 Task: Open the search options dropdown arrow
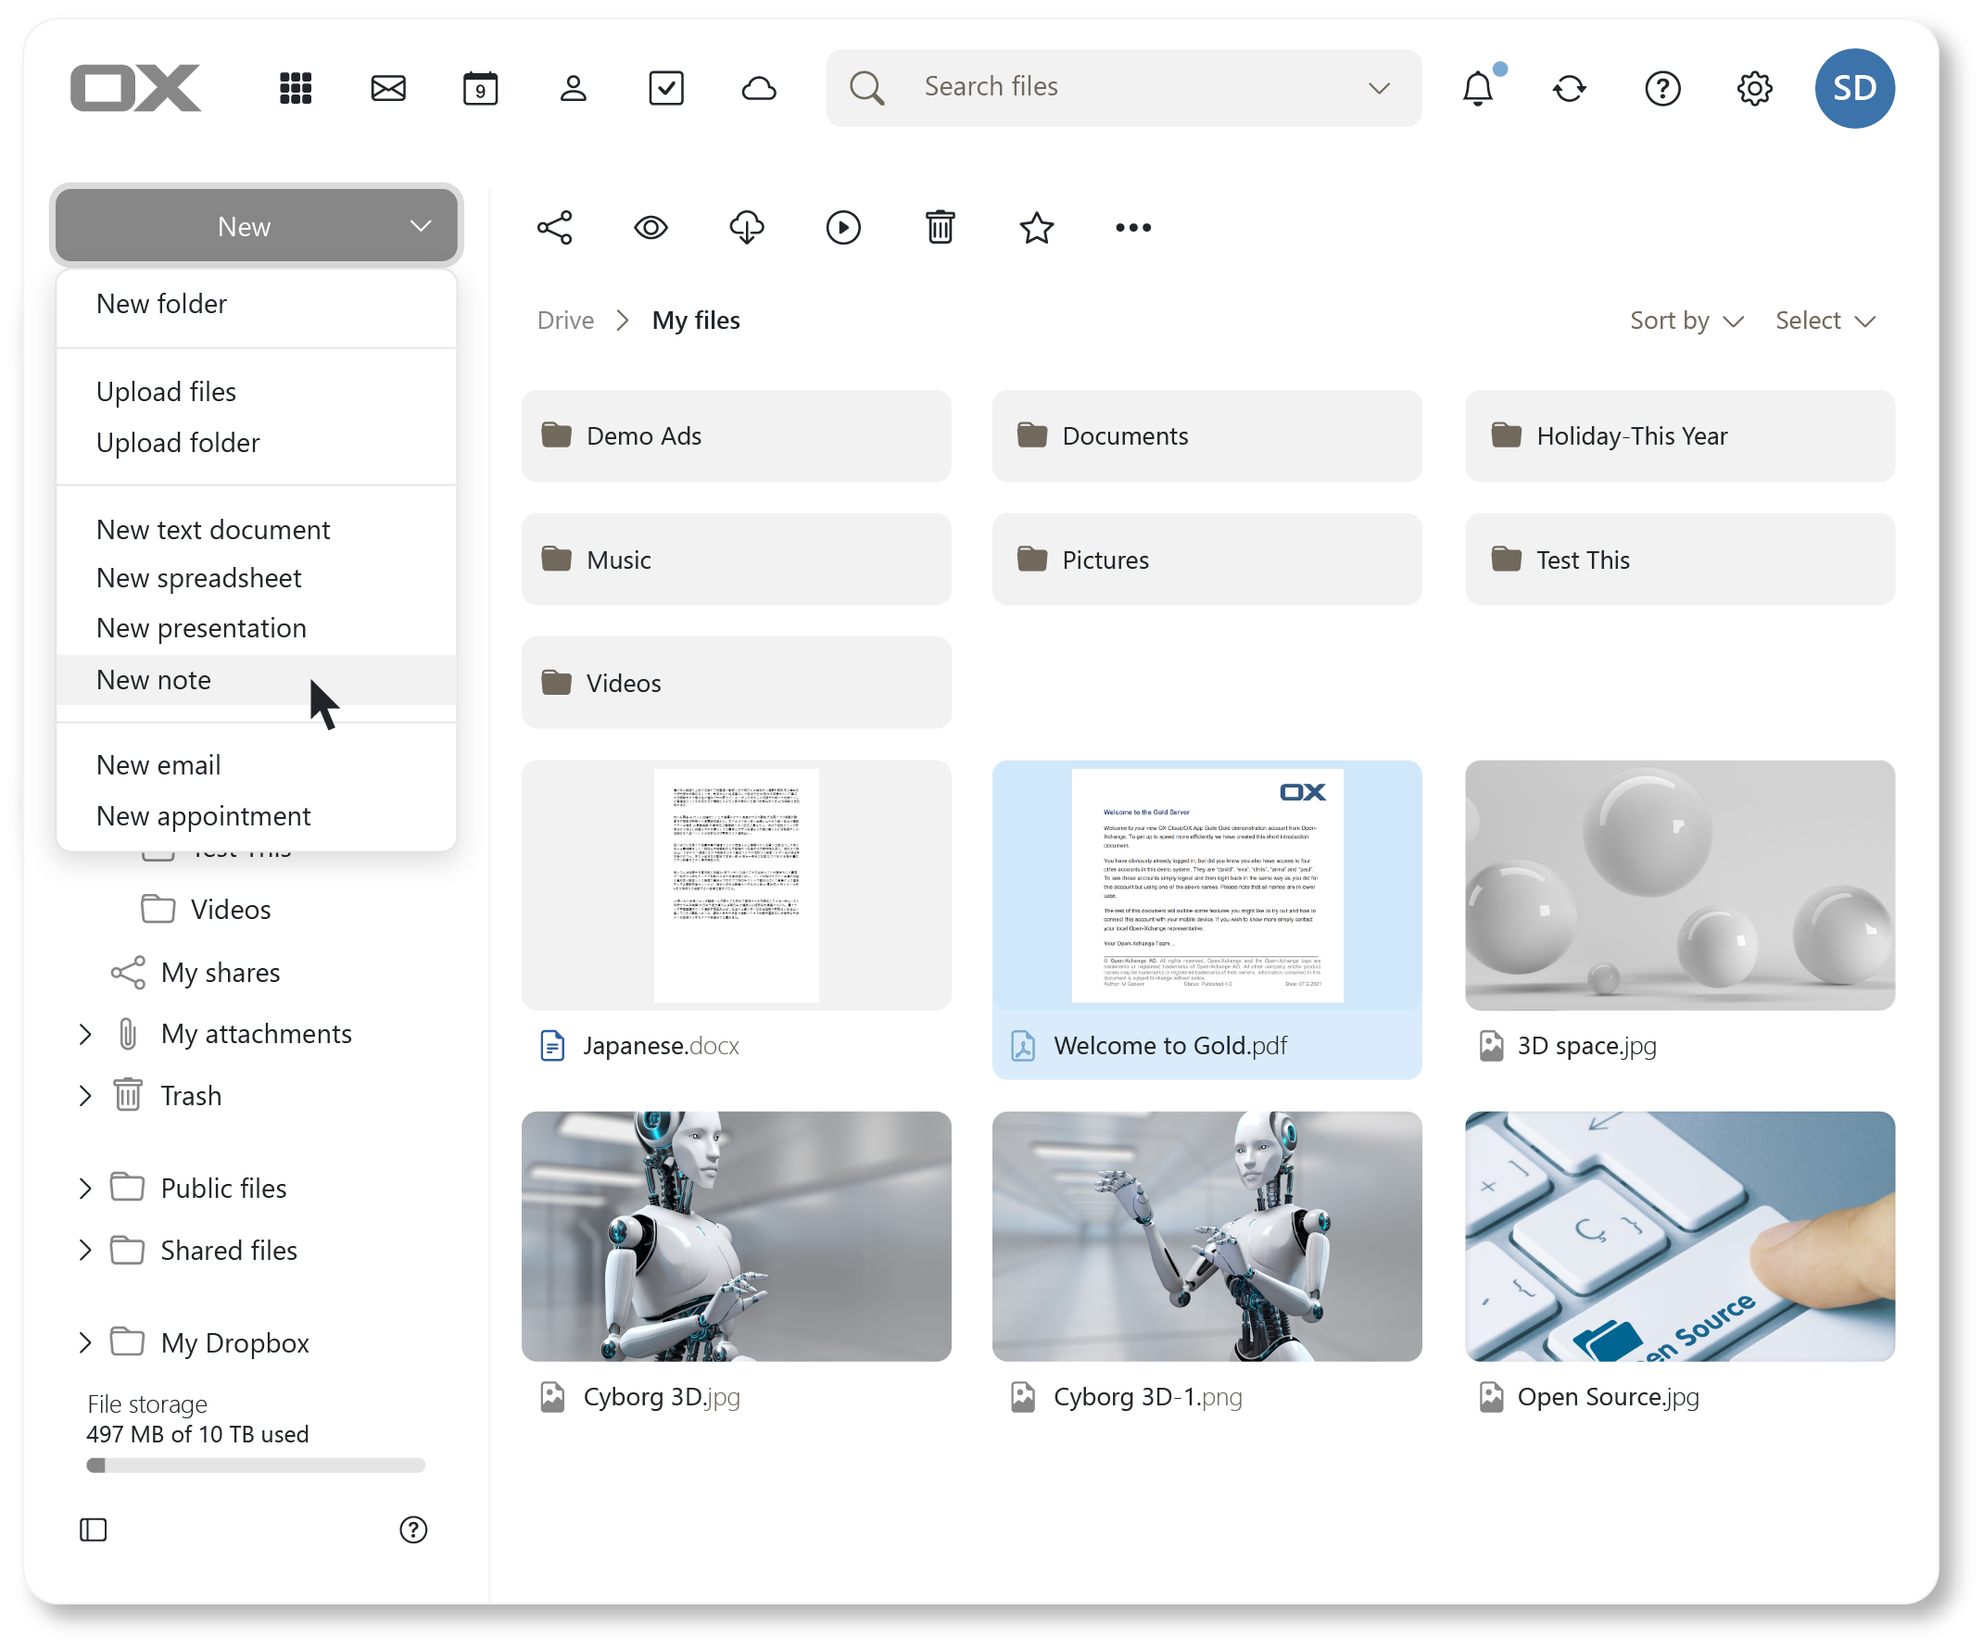point(1380,88)
